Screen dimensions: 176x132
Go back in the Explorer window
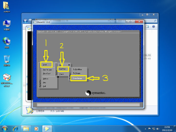[x=25, y=21]
